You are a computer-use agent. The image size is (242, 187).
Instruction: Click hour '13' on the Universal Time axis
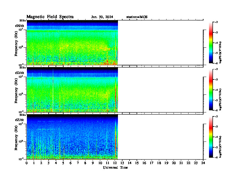tap(122, 163)
